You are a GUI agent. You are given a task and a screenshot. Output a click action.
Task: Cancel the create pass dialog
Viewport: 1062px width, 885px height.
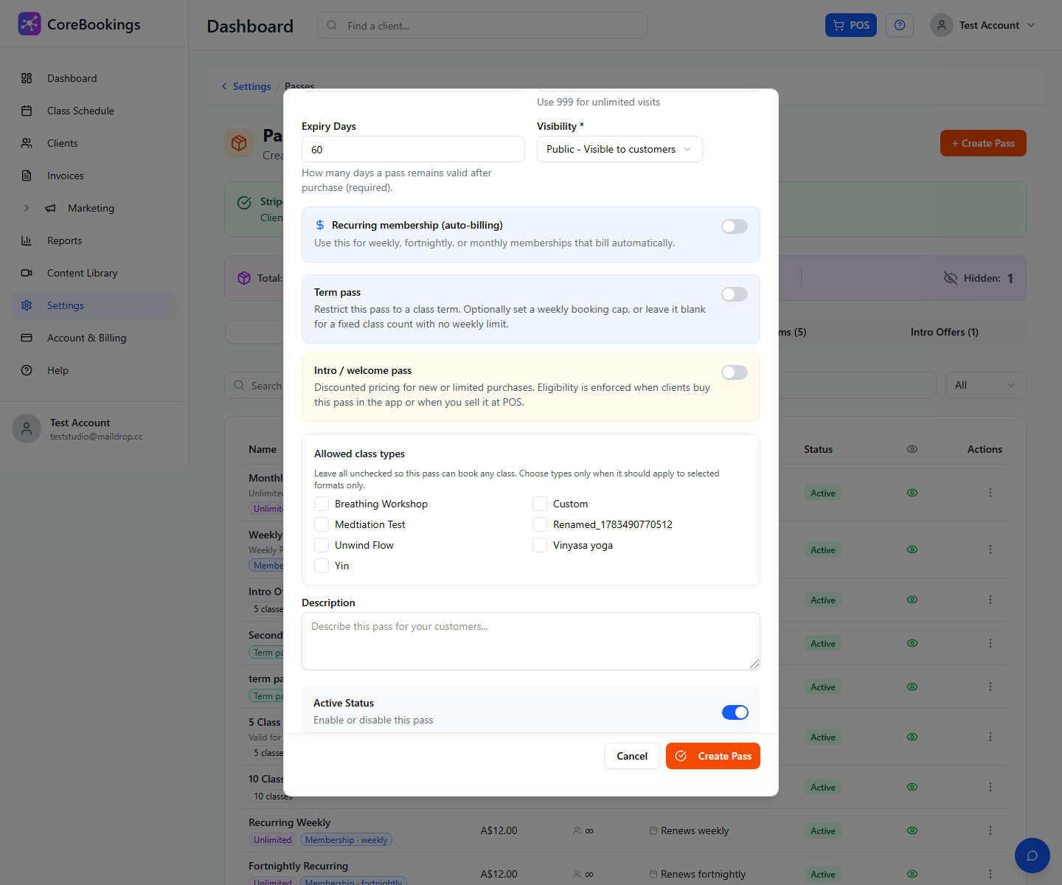tap(632, 756)
